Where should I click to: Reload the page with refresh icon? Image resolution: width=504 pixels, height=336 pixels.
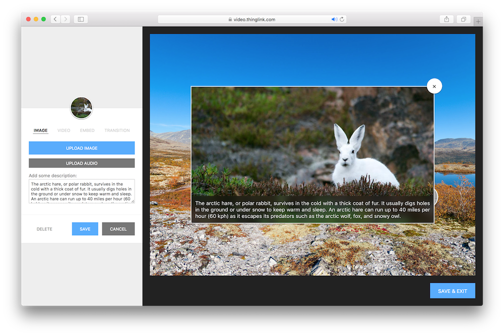point(342,20)
